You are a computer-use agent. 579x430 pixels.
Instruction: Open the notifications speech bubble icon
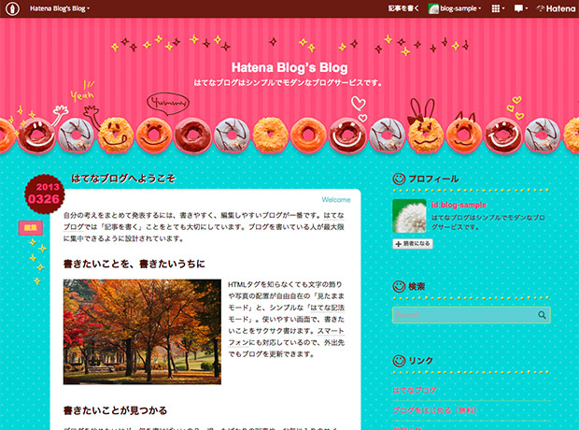[521, 8]
